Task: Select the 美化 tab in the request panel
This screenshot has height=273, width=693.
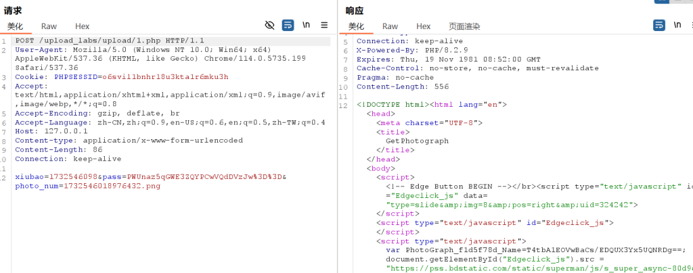Action: click(16, 26)
